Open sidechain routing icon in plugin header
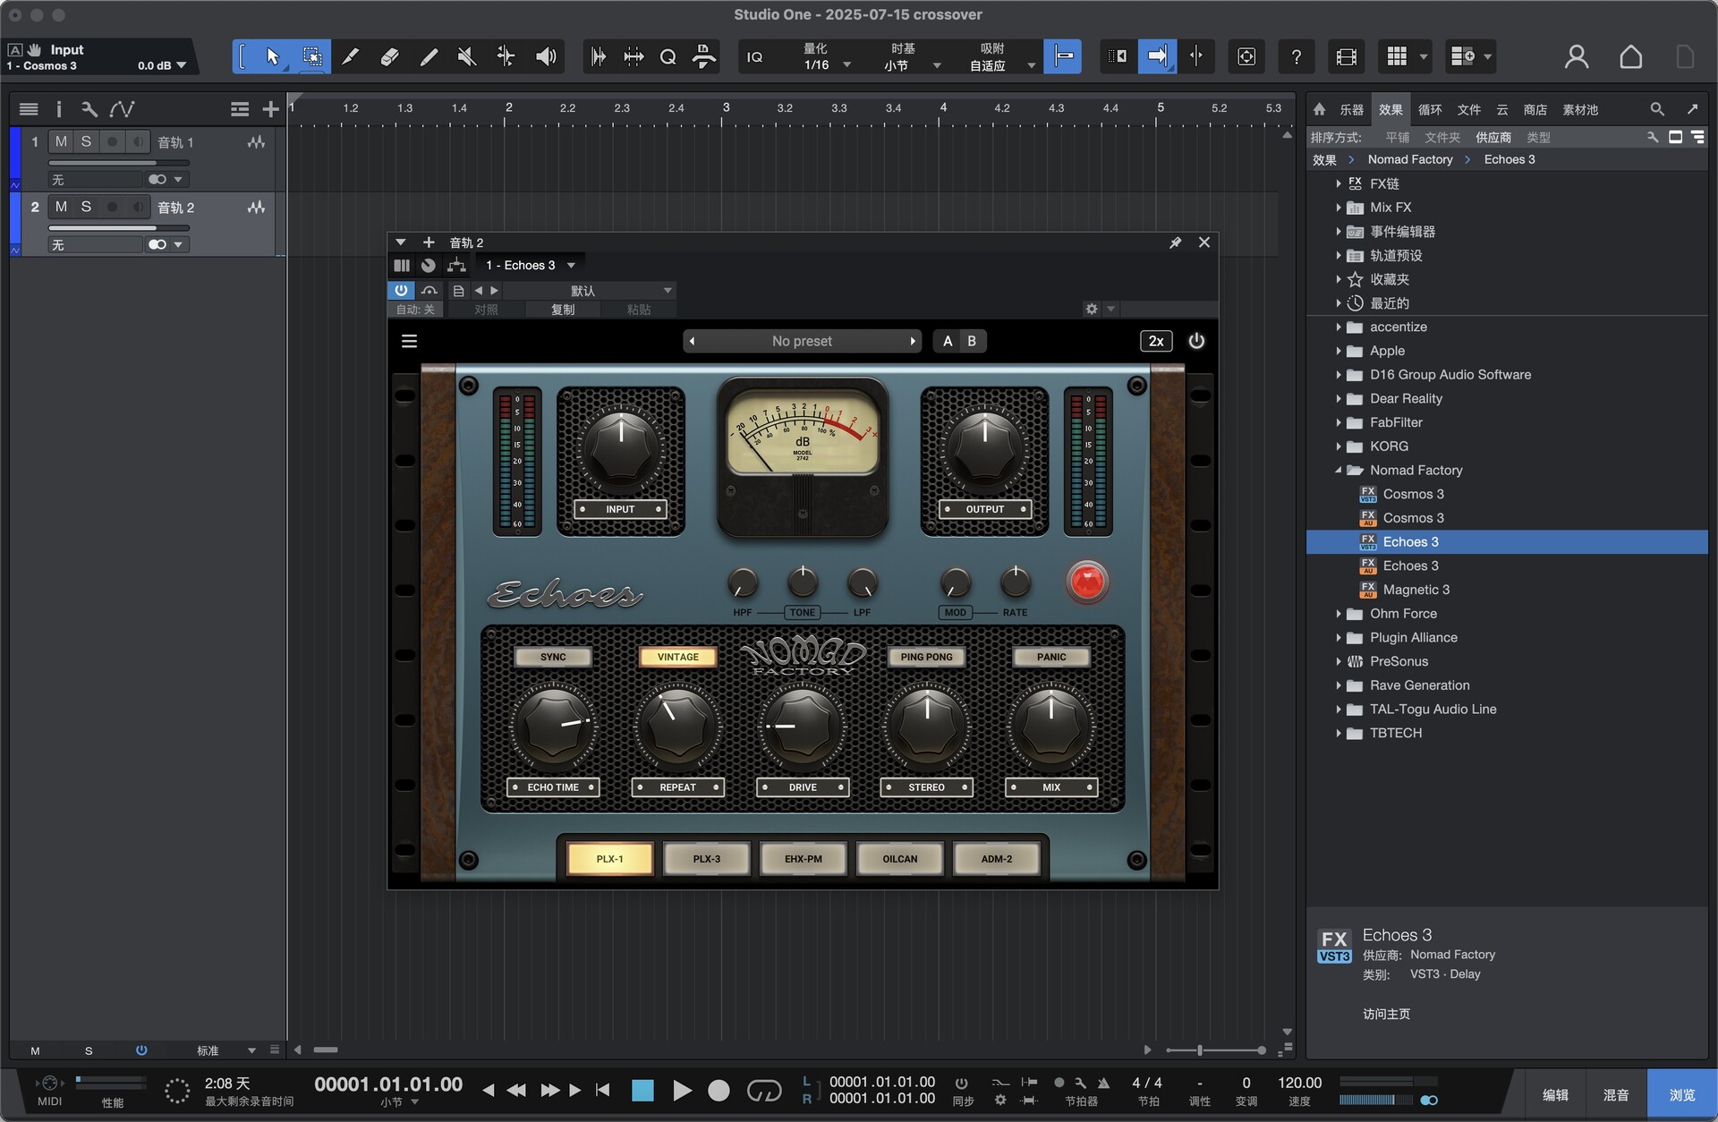The width and height of the screenshot is (1718, 1122). click(x=456, y=265)
